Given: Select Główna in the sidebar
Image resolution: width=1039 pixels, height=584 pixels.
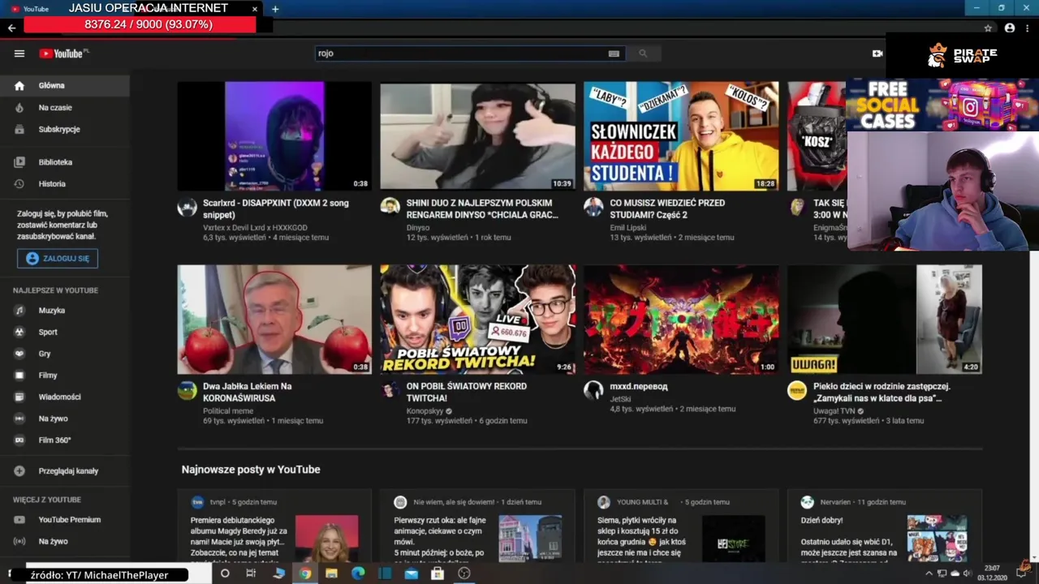Looking at the screenshot, I should 65,85.
